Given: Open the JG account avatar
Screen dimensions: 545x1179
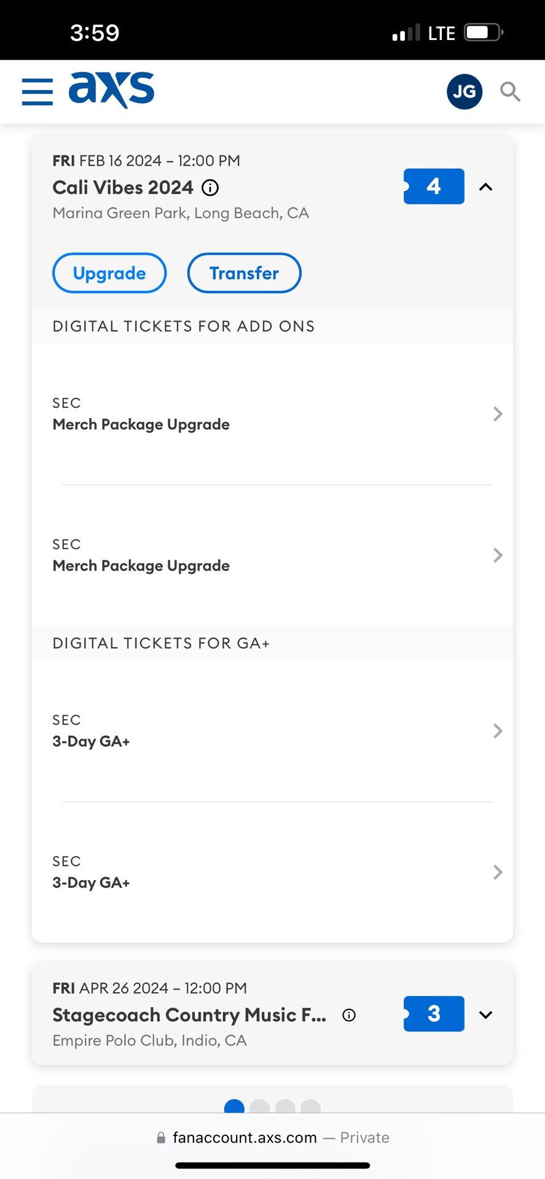Looking at the screenshot, I should tap(464, 91).
